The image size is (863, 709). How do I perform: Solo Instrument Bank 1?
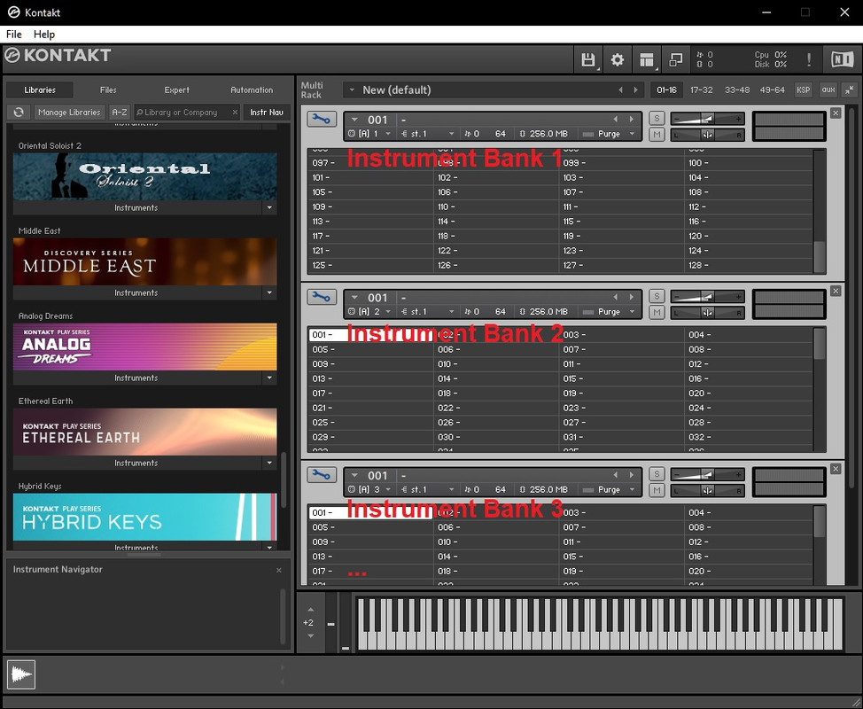[x=657, y=118]
